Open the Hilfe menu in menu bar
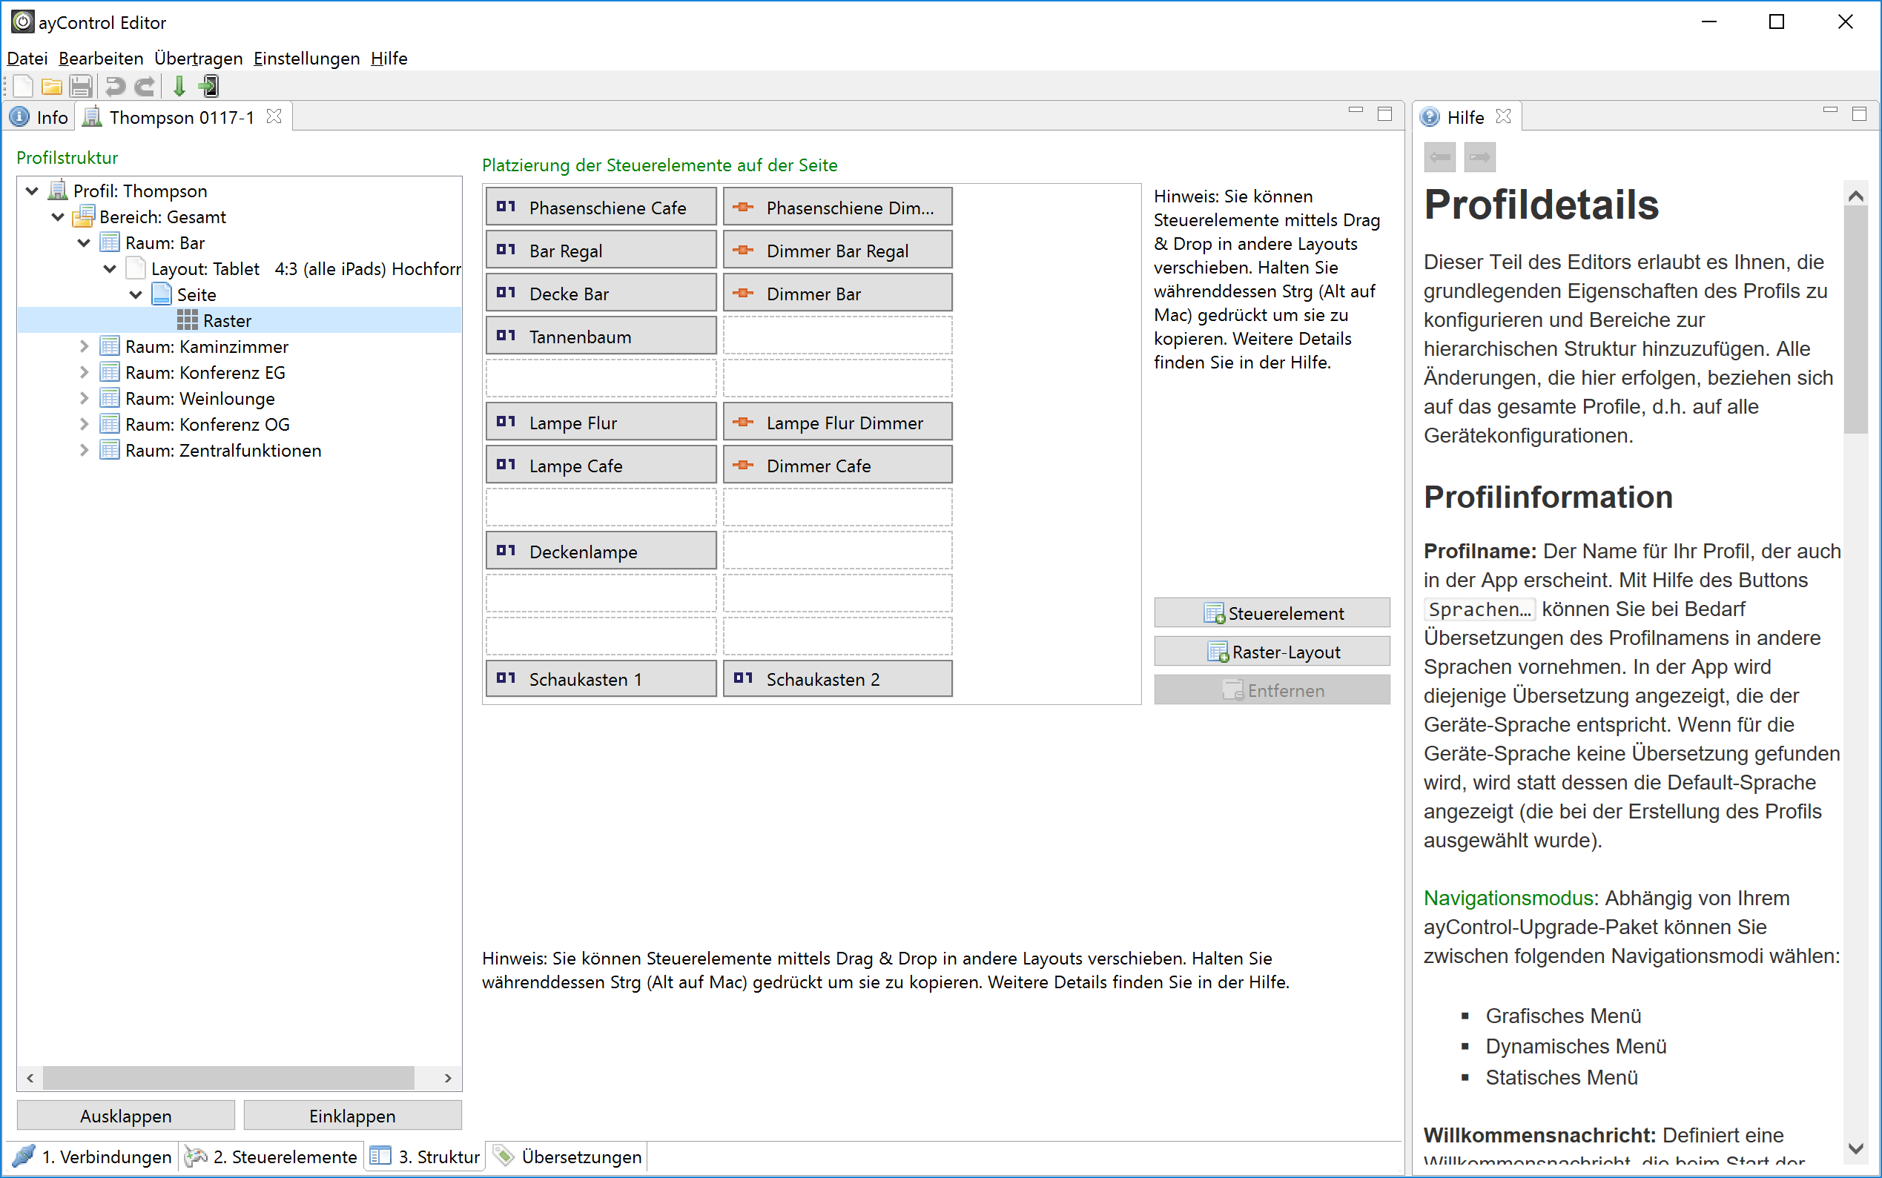The image size is (1882, 1178). point(389,59)
